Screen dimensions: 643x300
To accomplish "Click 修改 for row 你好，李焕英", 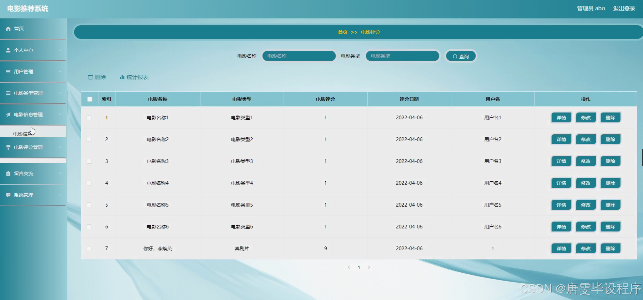I will point(586,249).
